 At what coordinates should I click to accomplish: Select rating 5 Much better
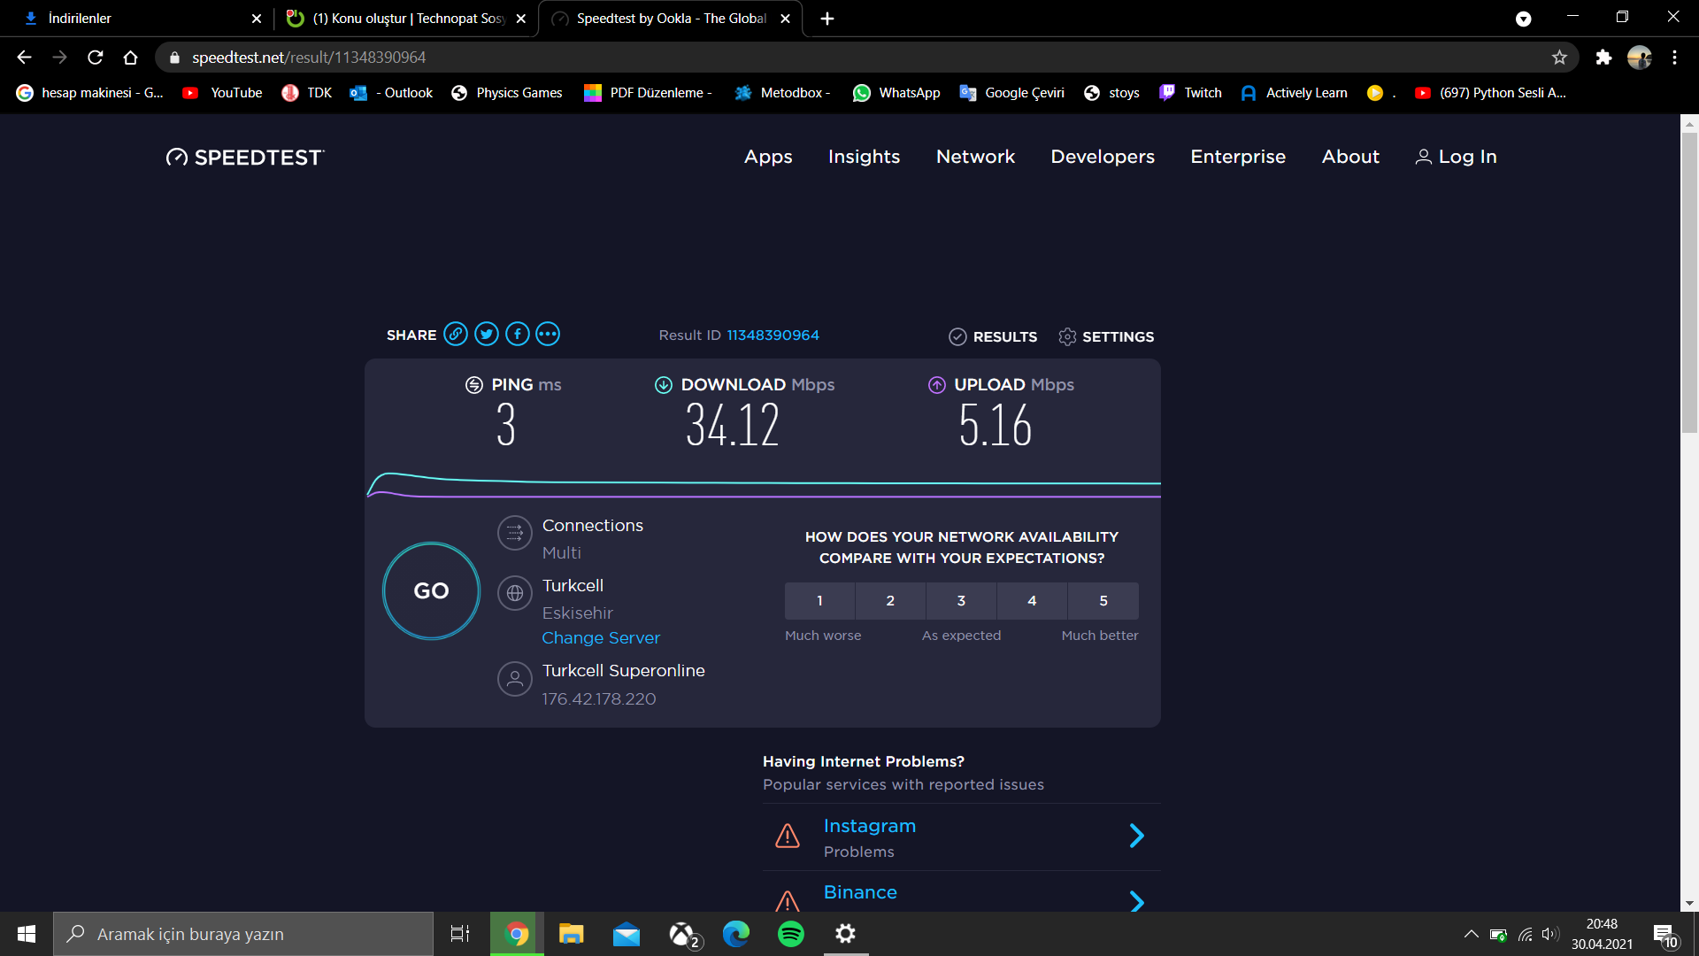[1103, 601]
